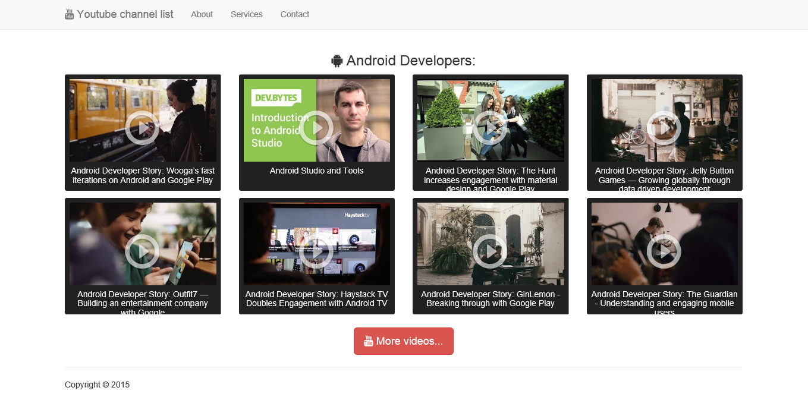Click the Android Developers heading text

click(411, 61)
